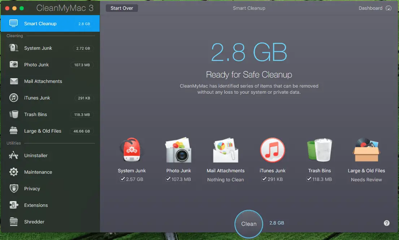Click the Nothing to Clean text
Screen dimensions: 399x240
[225, 179]
